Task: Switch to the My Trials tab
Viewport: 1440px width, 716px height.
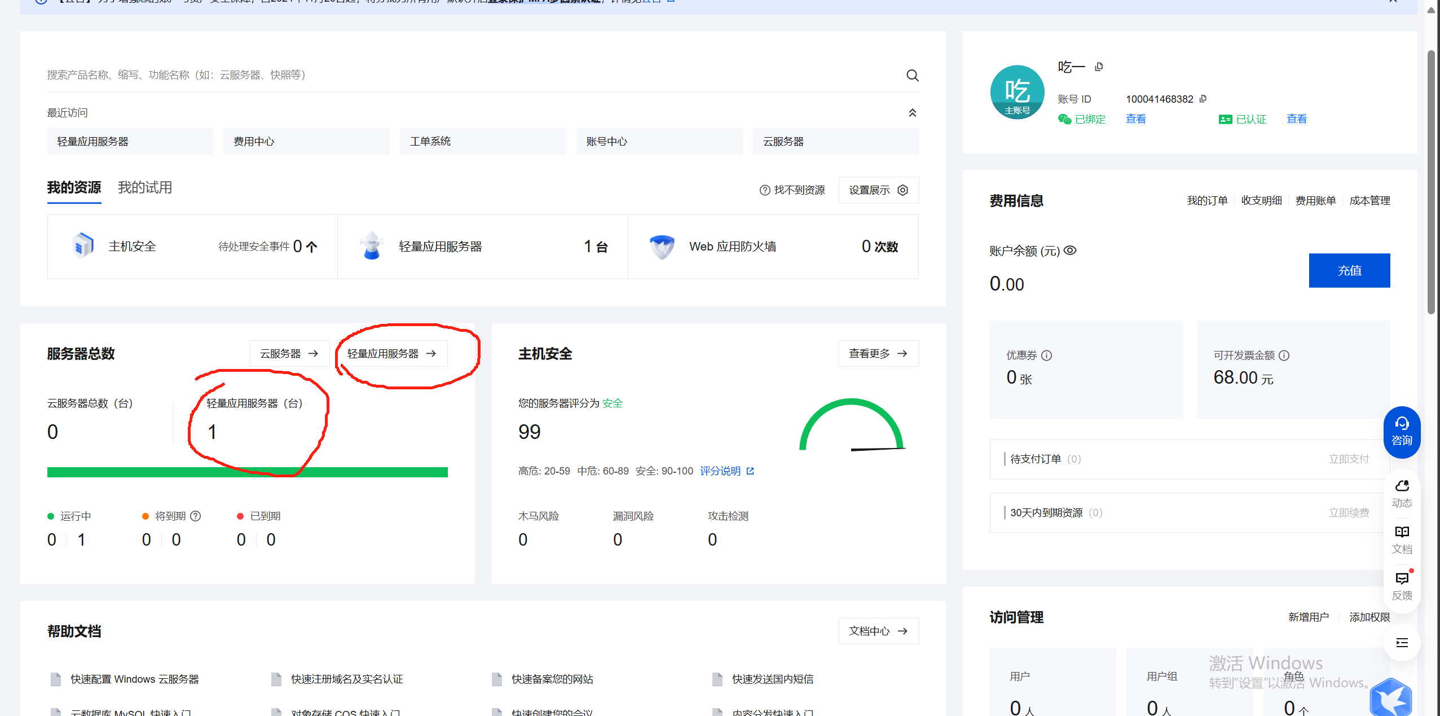Action: coord(145,187)
